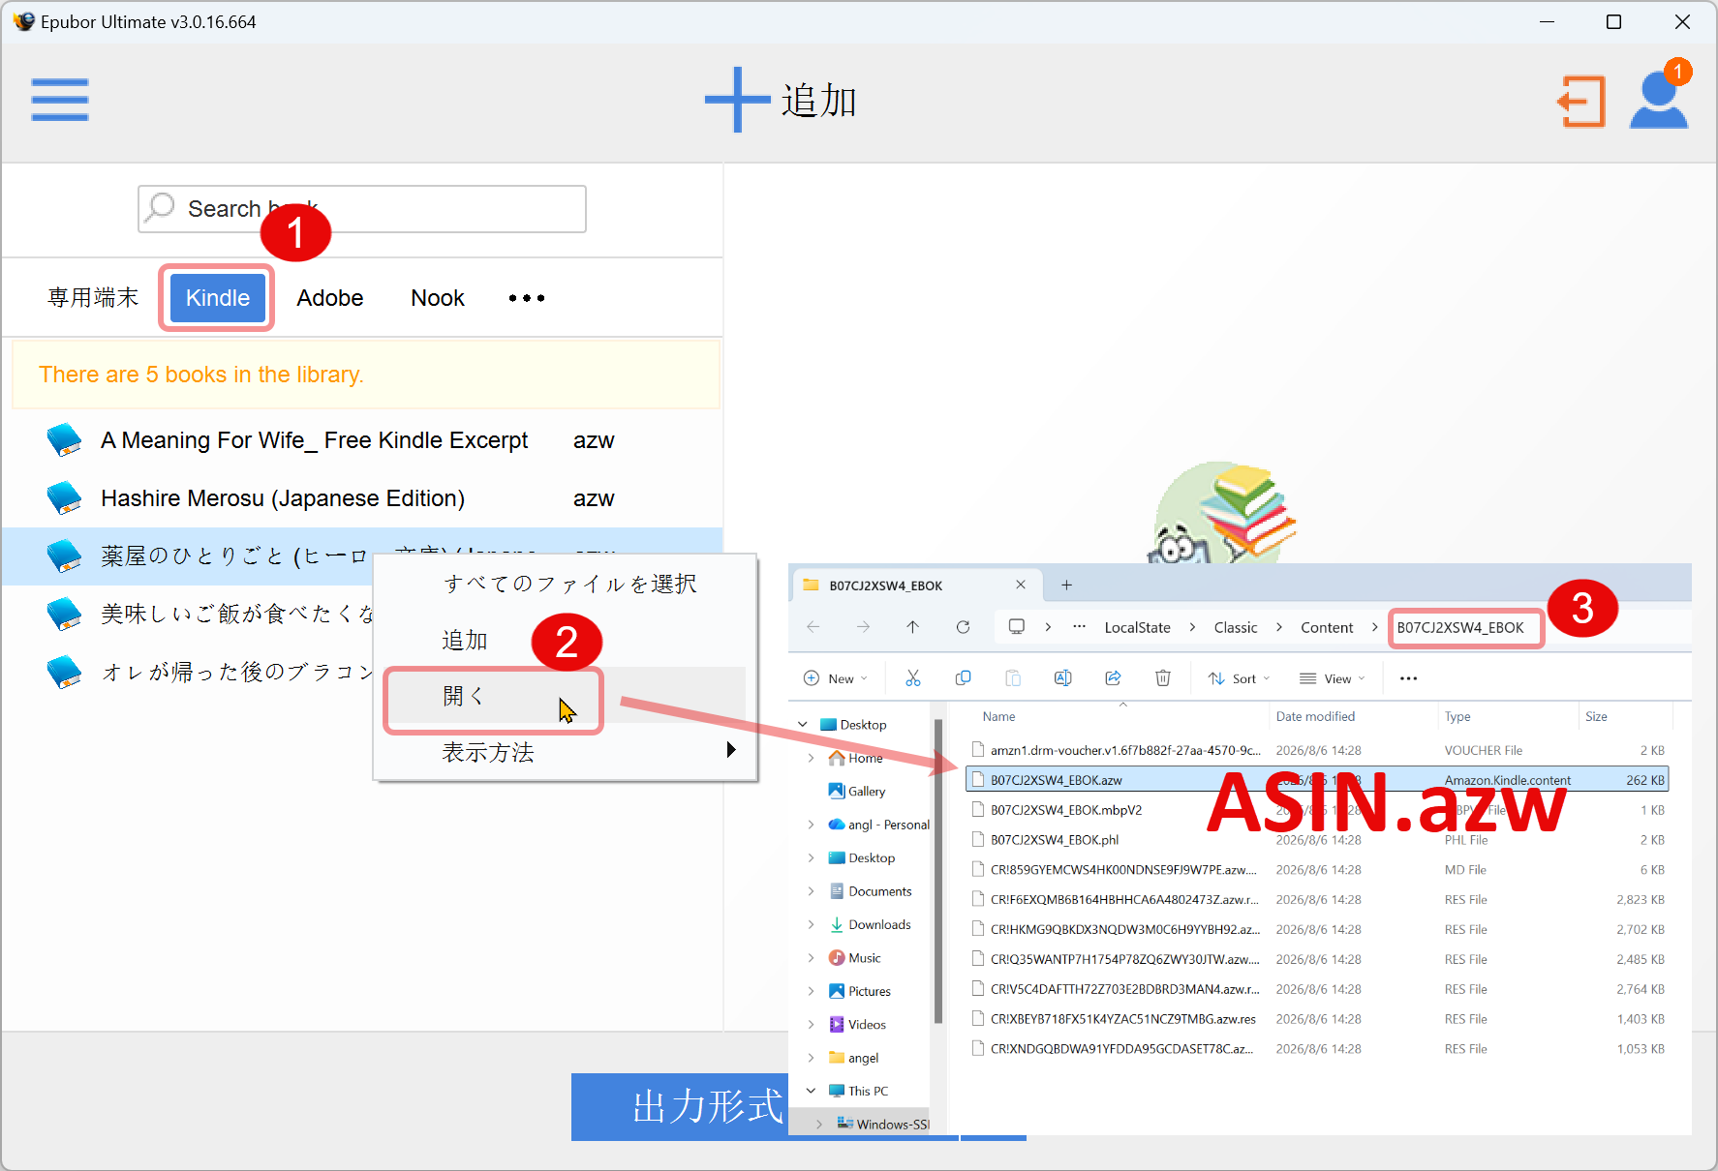Open the View dropdown in Explorer

coord(1333,678)
